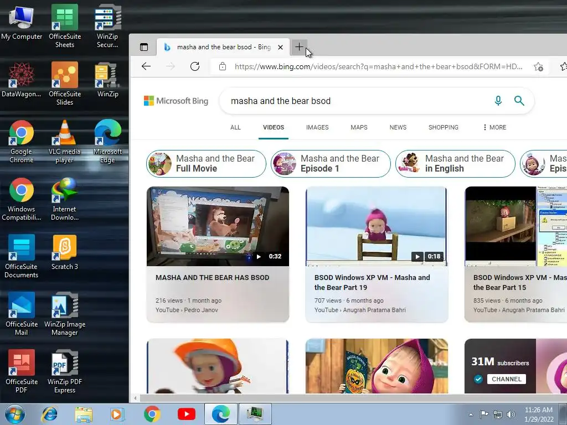Open Windows Compatibility Chrome shortcut
This screenshot has height=425, width=567.
pyautogui.click(x=22, y=199)
